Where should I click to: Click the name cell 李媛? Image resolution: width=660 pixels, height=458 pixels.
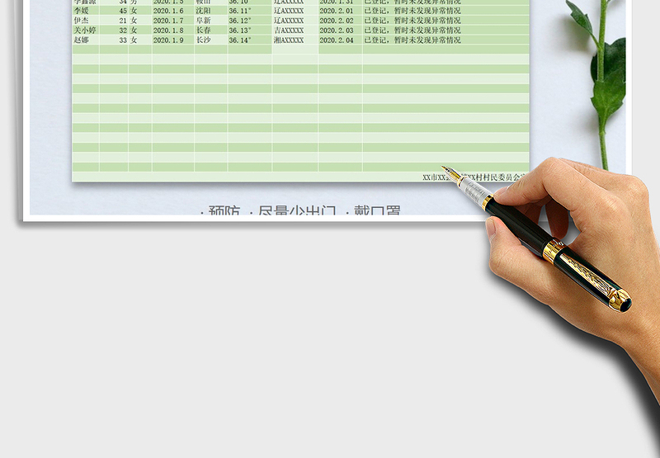point(81,11)
